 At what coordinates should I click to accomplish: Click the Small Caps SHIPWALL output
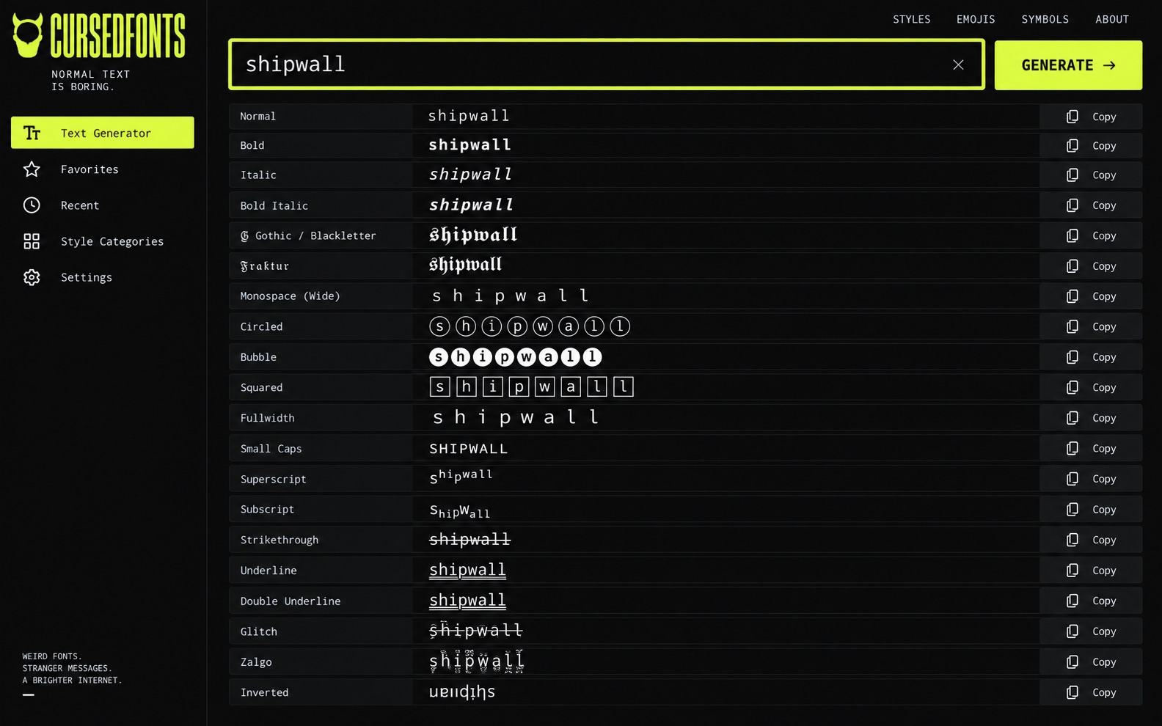[468, 449]
